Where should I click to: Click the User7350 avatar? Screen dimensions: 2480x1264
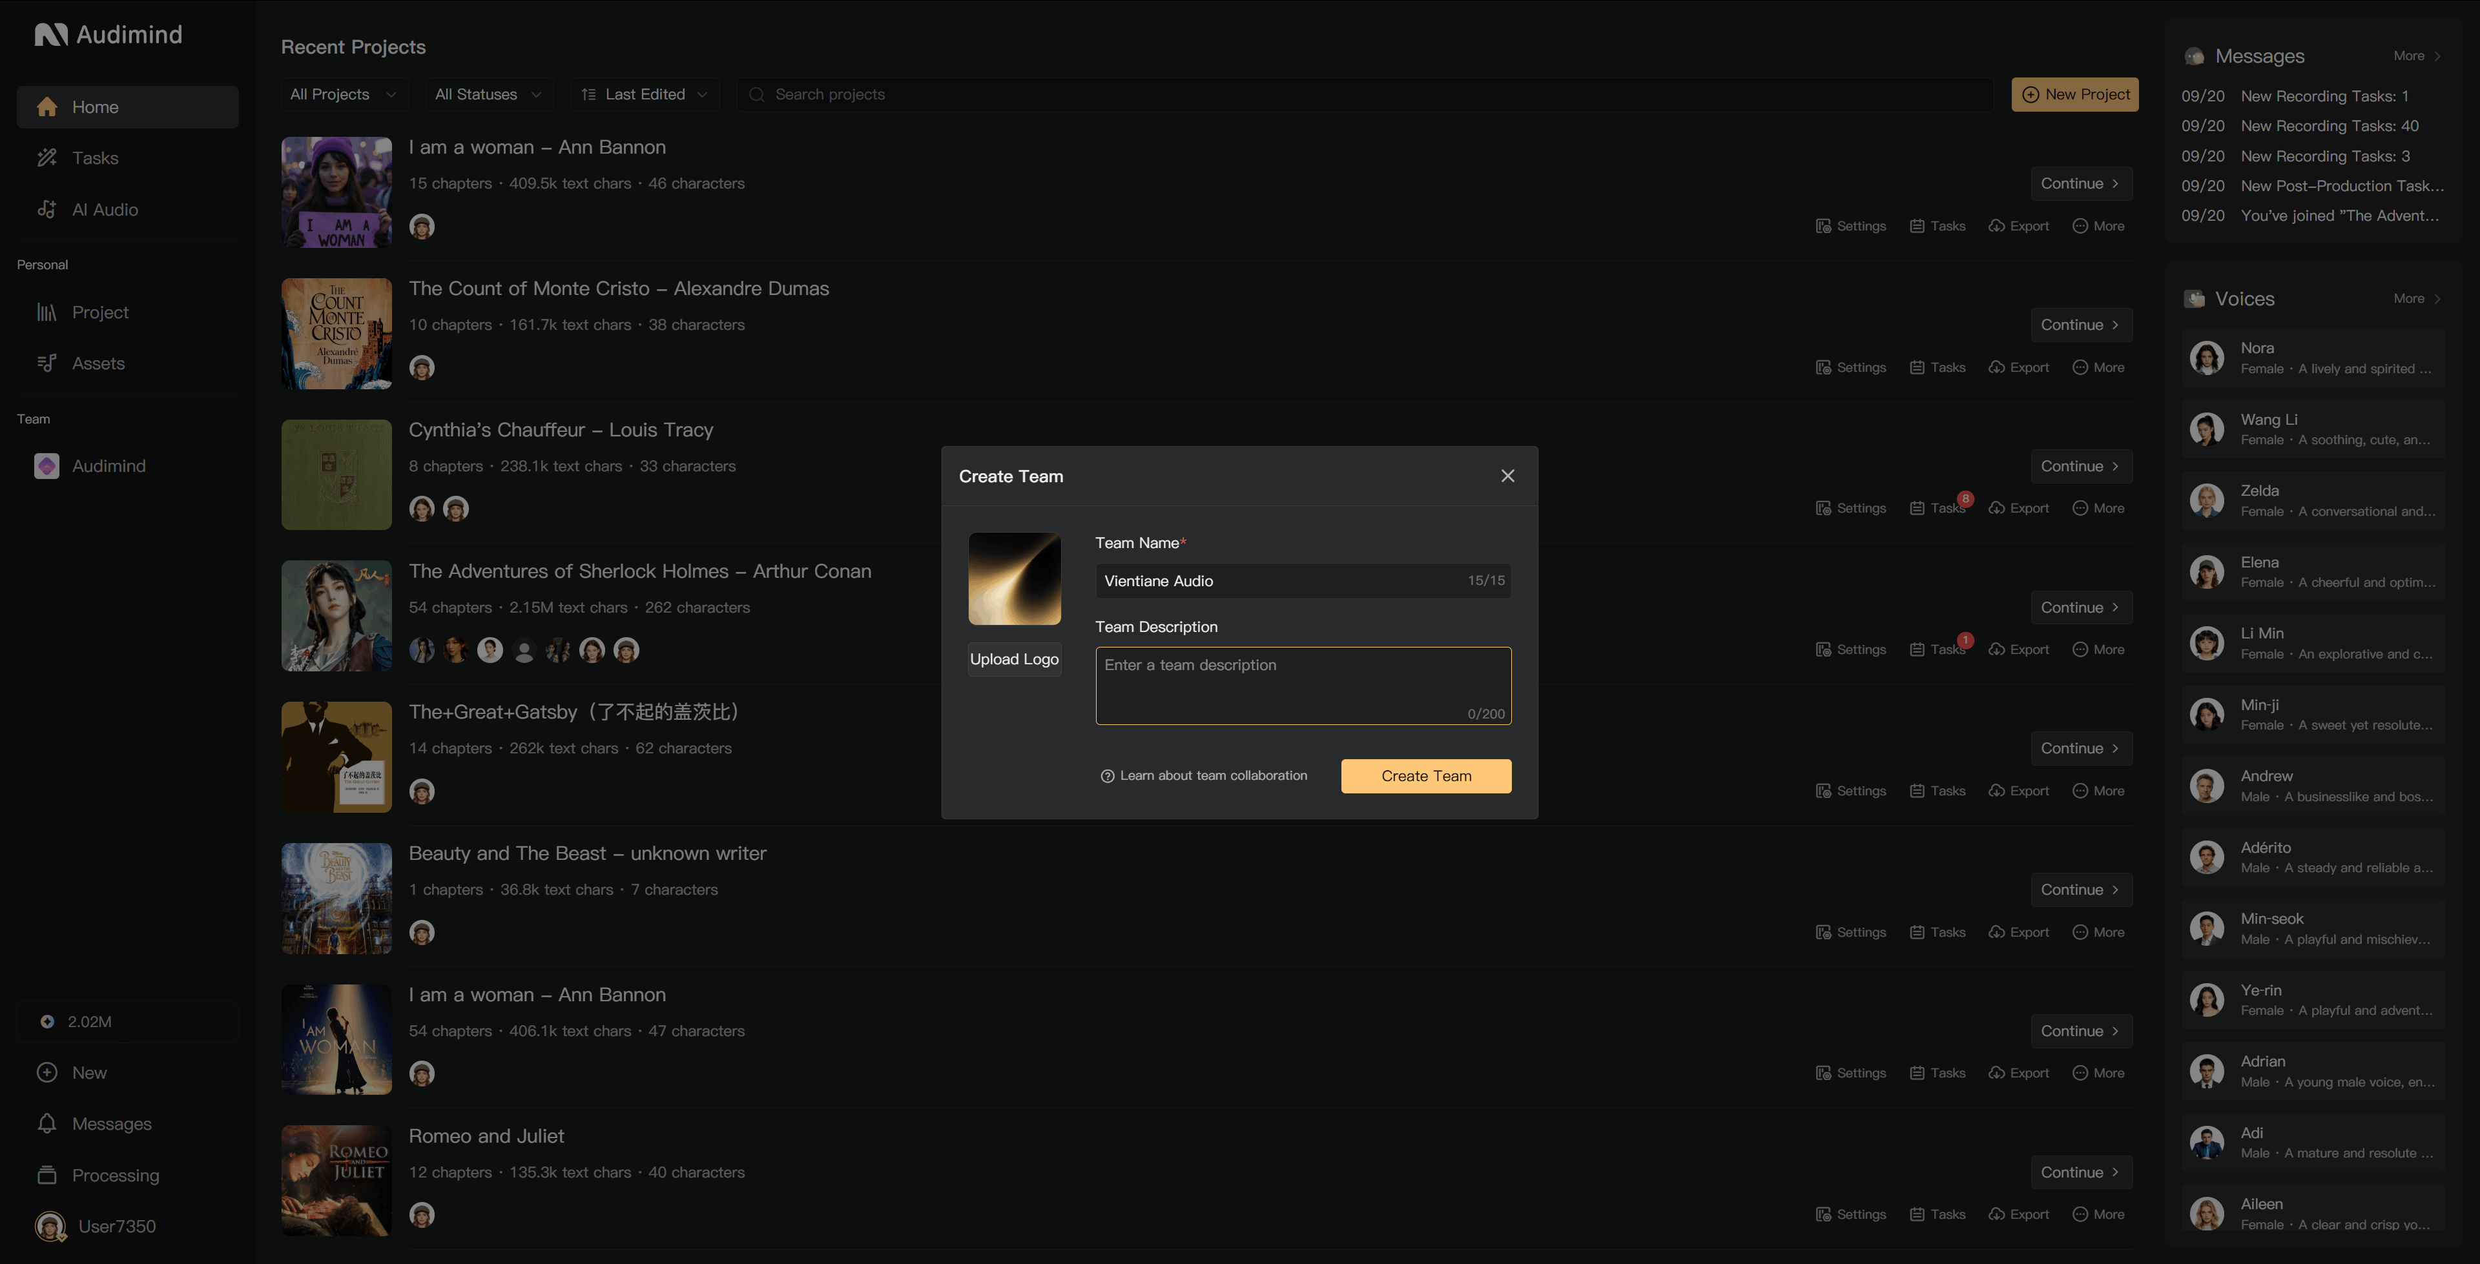(x=50, y=1227)
